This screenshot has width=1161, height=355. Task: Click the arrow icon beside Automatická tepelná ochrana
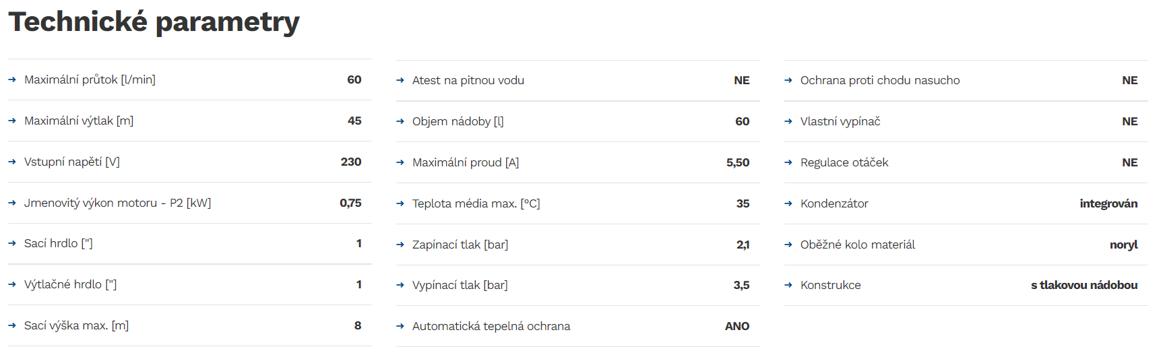[400, 326]
